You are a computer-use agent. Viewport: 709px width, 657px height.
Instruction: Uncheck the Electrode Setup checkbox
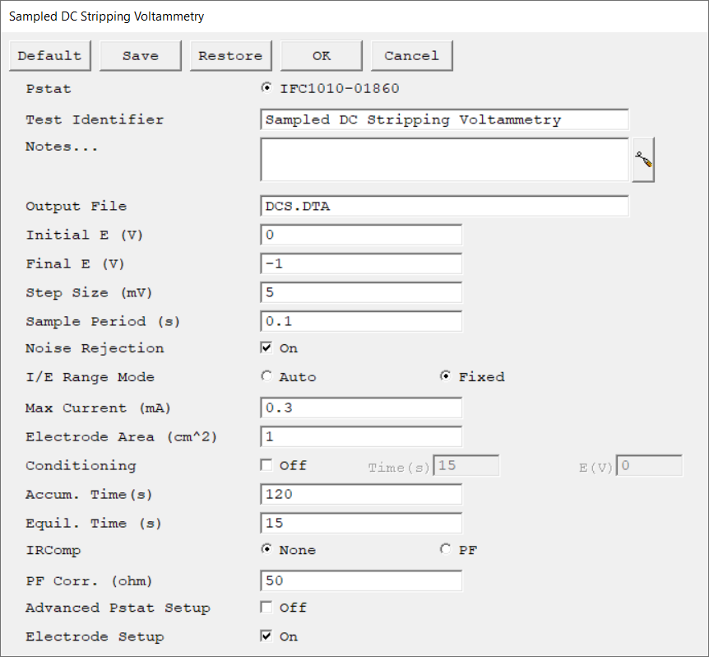(x=266, y=636)
